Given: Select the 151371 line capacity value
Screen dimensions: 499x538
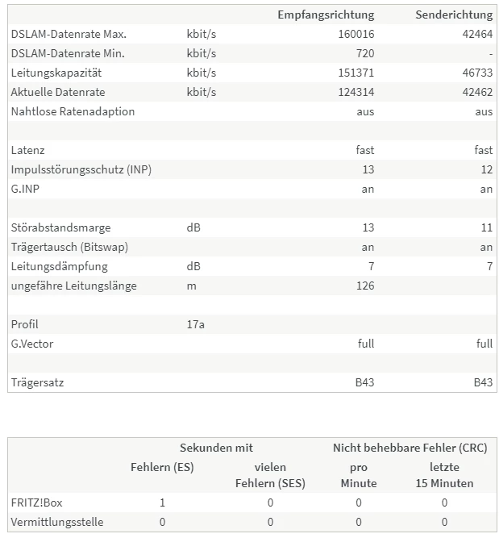Looking at the screenshot, I should click(x=356, y=73).
